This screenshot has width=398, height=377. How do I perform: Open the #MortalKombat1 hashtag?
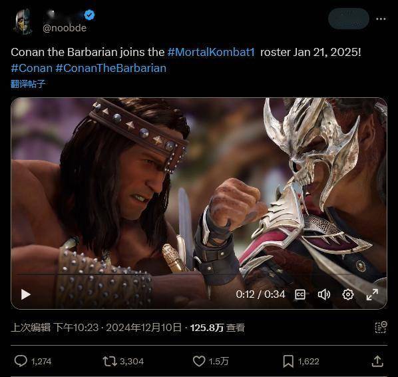pyautogui.click(x=211, y=52)
